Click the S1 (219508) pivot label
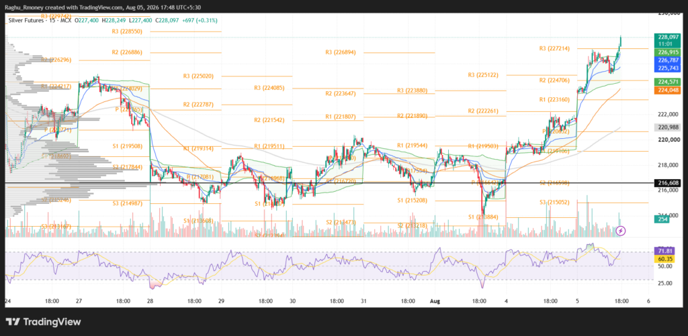The width and height of the screenshot is (688, 336). point(127,146)
